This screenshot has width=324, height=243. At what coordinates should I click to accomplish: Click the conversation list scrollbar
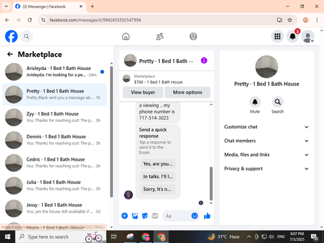111,132
